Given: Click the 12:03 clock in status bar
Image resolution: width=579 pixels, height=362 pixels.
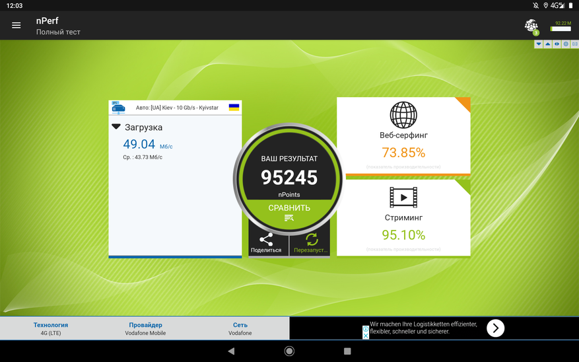Looking at the screenshot, I should tap(15, 5).
